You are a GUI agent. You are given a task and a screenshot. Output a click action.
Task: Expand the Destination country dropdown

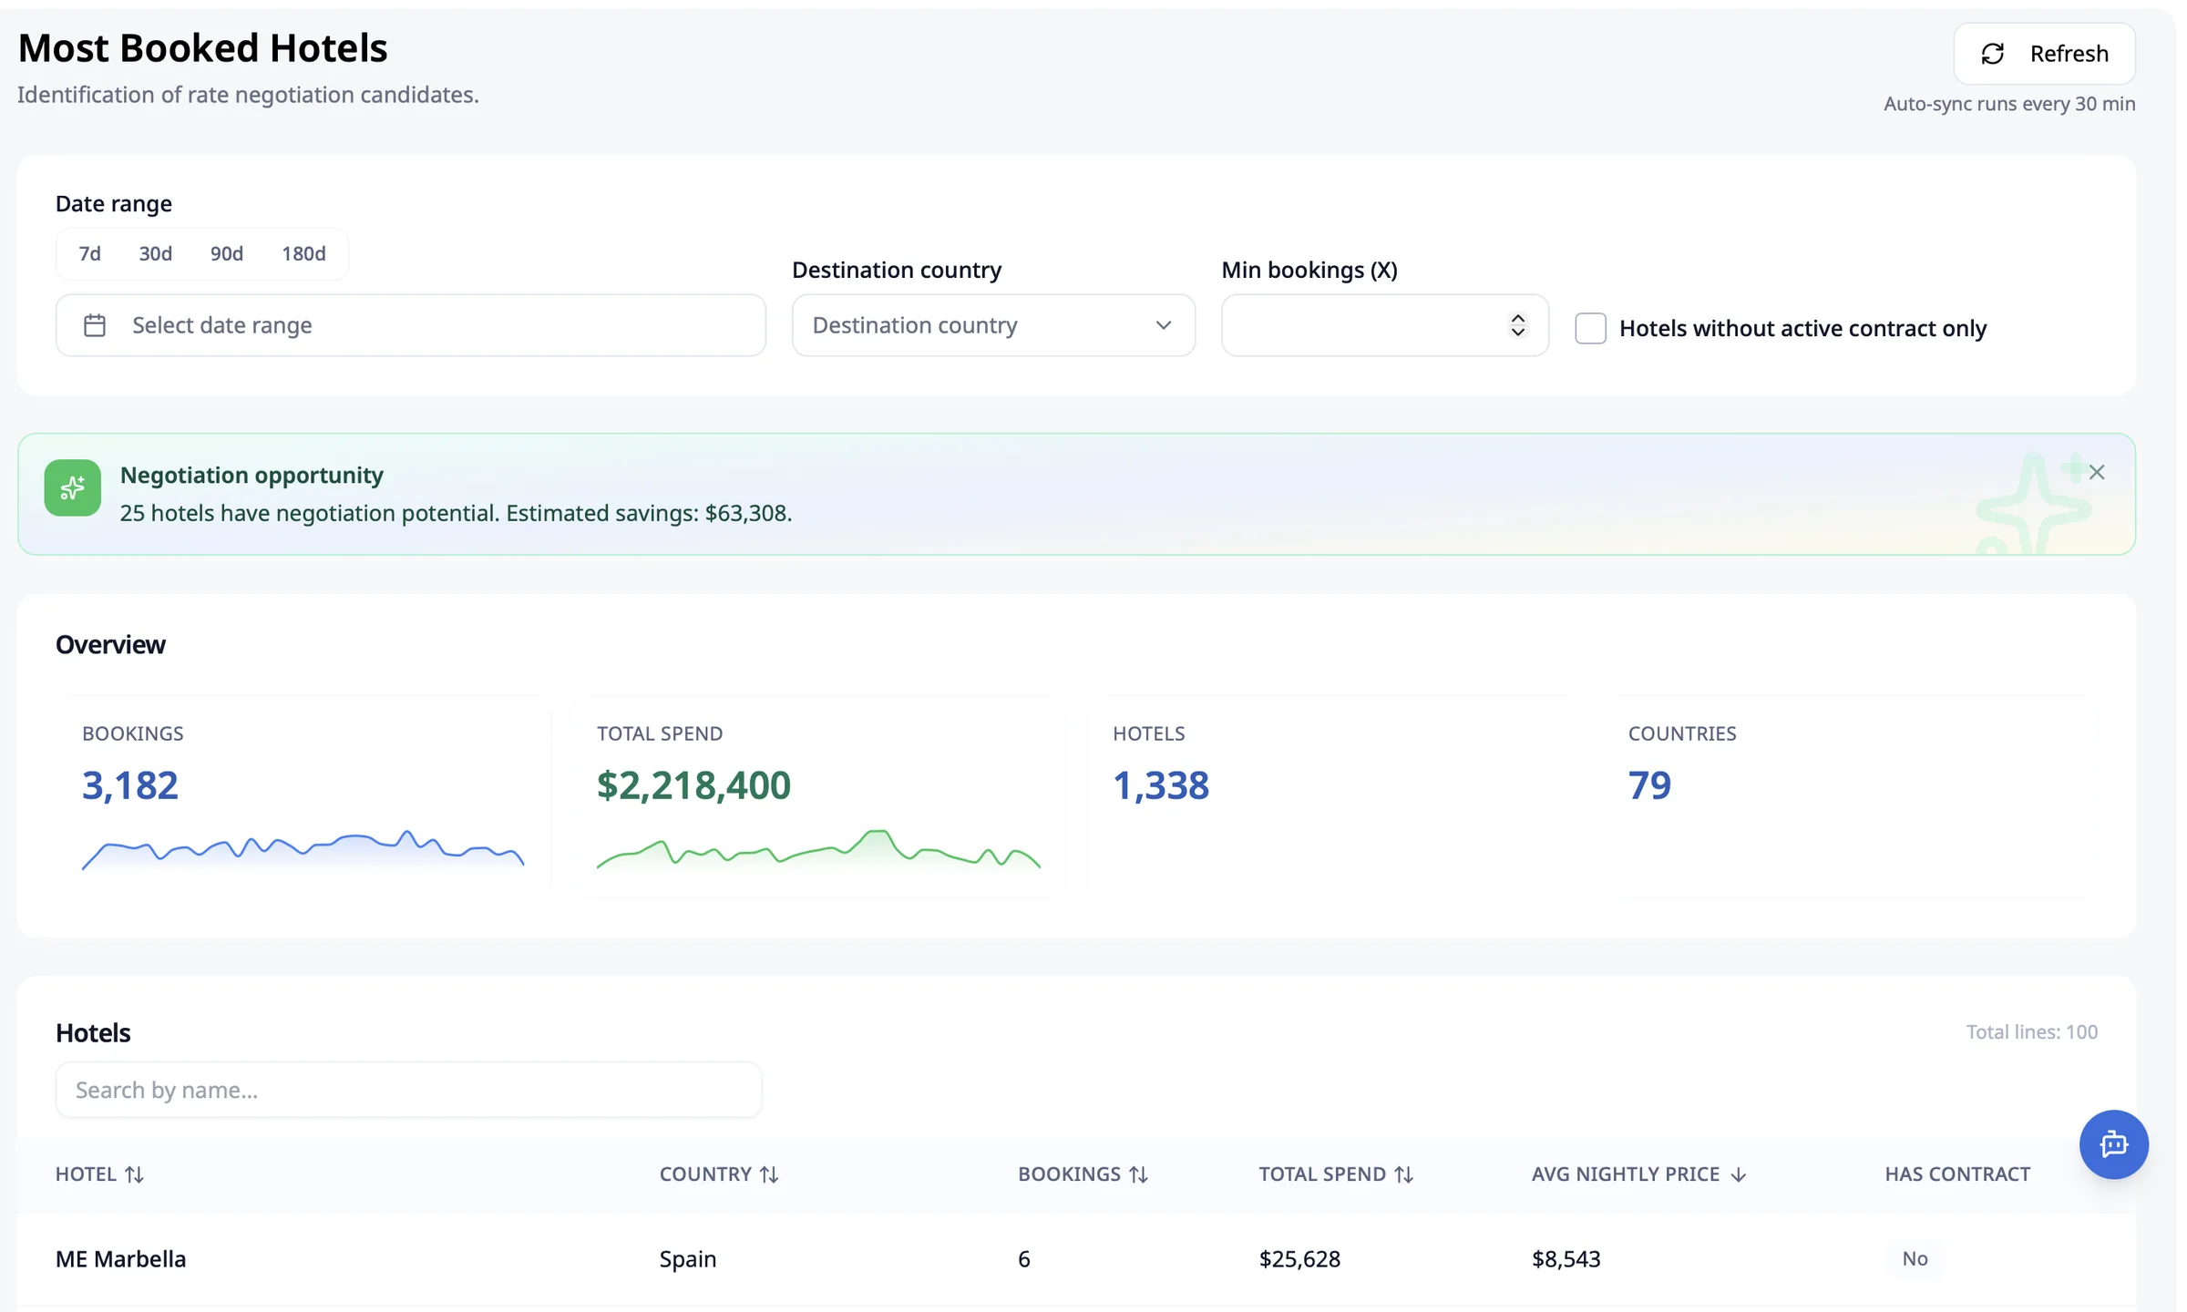pyautogui.click(x=993, y=325)
